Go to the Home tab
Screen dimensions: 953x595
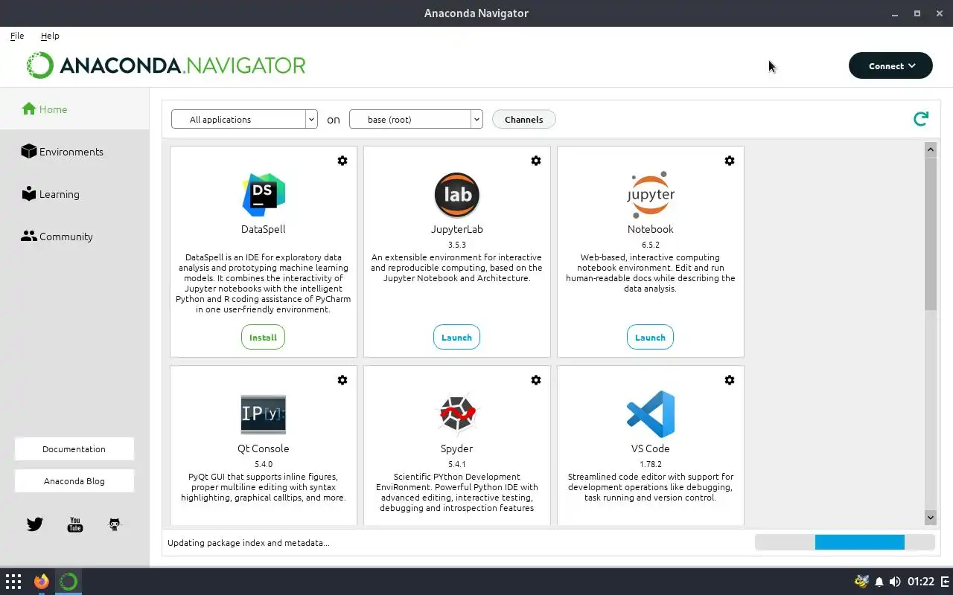click(x=74, y=109)
